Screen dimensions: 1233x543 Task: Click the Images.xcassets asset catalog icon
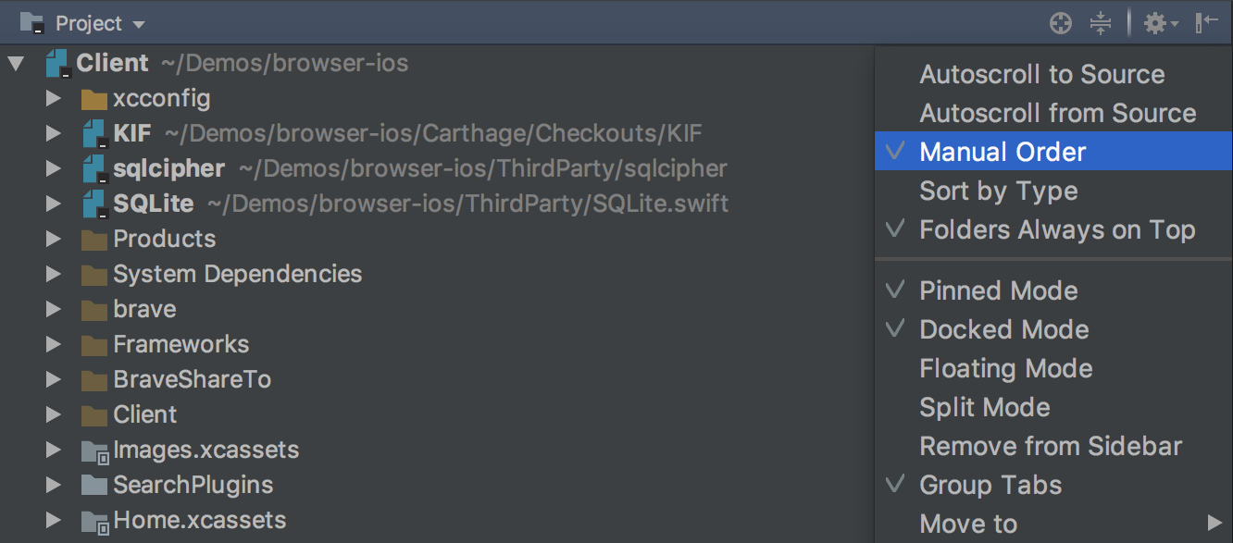coord(94,450)
